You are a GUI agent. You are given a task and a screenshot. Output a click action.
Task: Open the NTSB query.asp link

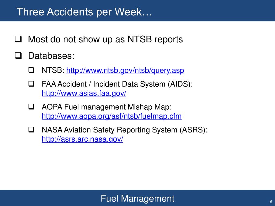[x=125, y=71]
